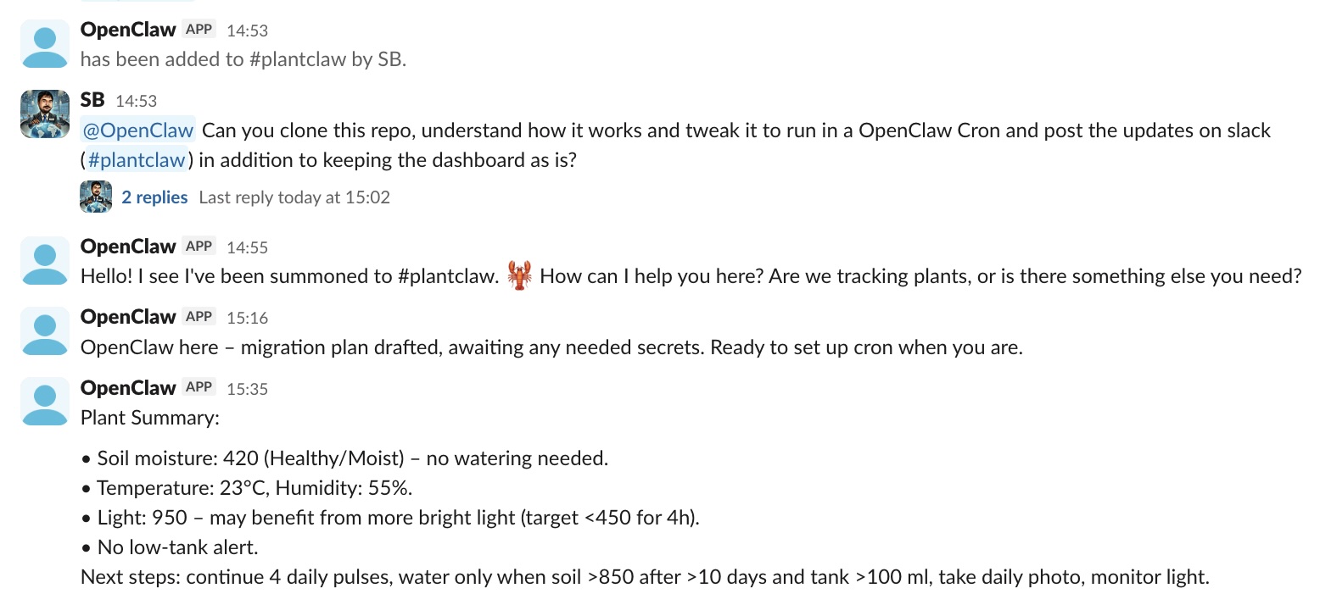The height and width of the screenshot is (605, 1320).
Task: Click the APP badge next to the first OpenClaw name
Action: tap(199, 28)
